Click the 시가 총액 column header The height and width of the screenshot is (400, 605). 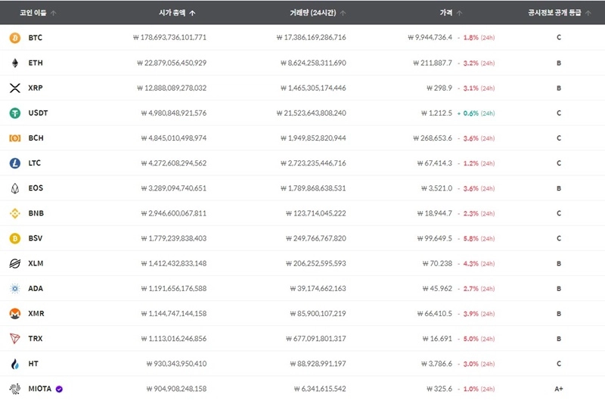[172, 13]
